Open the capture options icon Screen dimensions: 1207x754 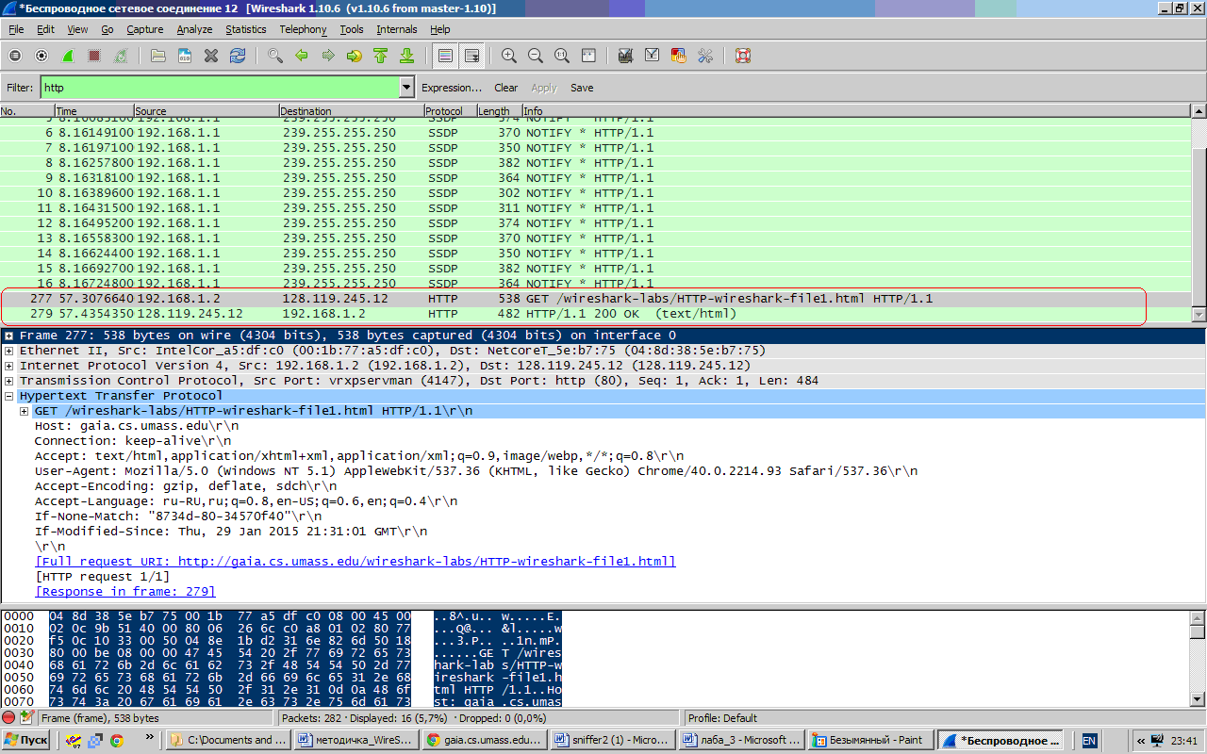[x=41, y=56]
